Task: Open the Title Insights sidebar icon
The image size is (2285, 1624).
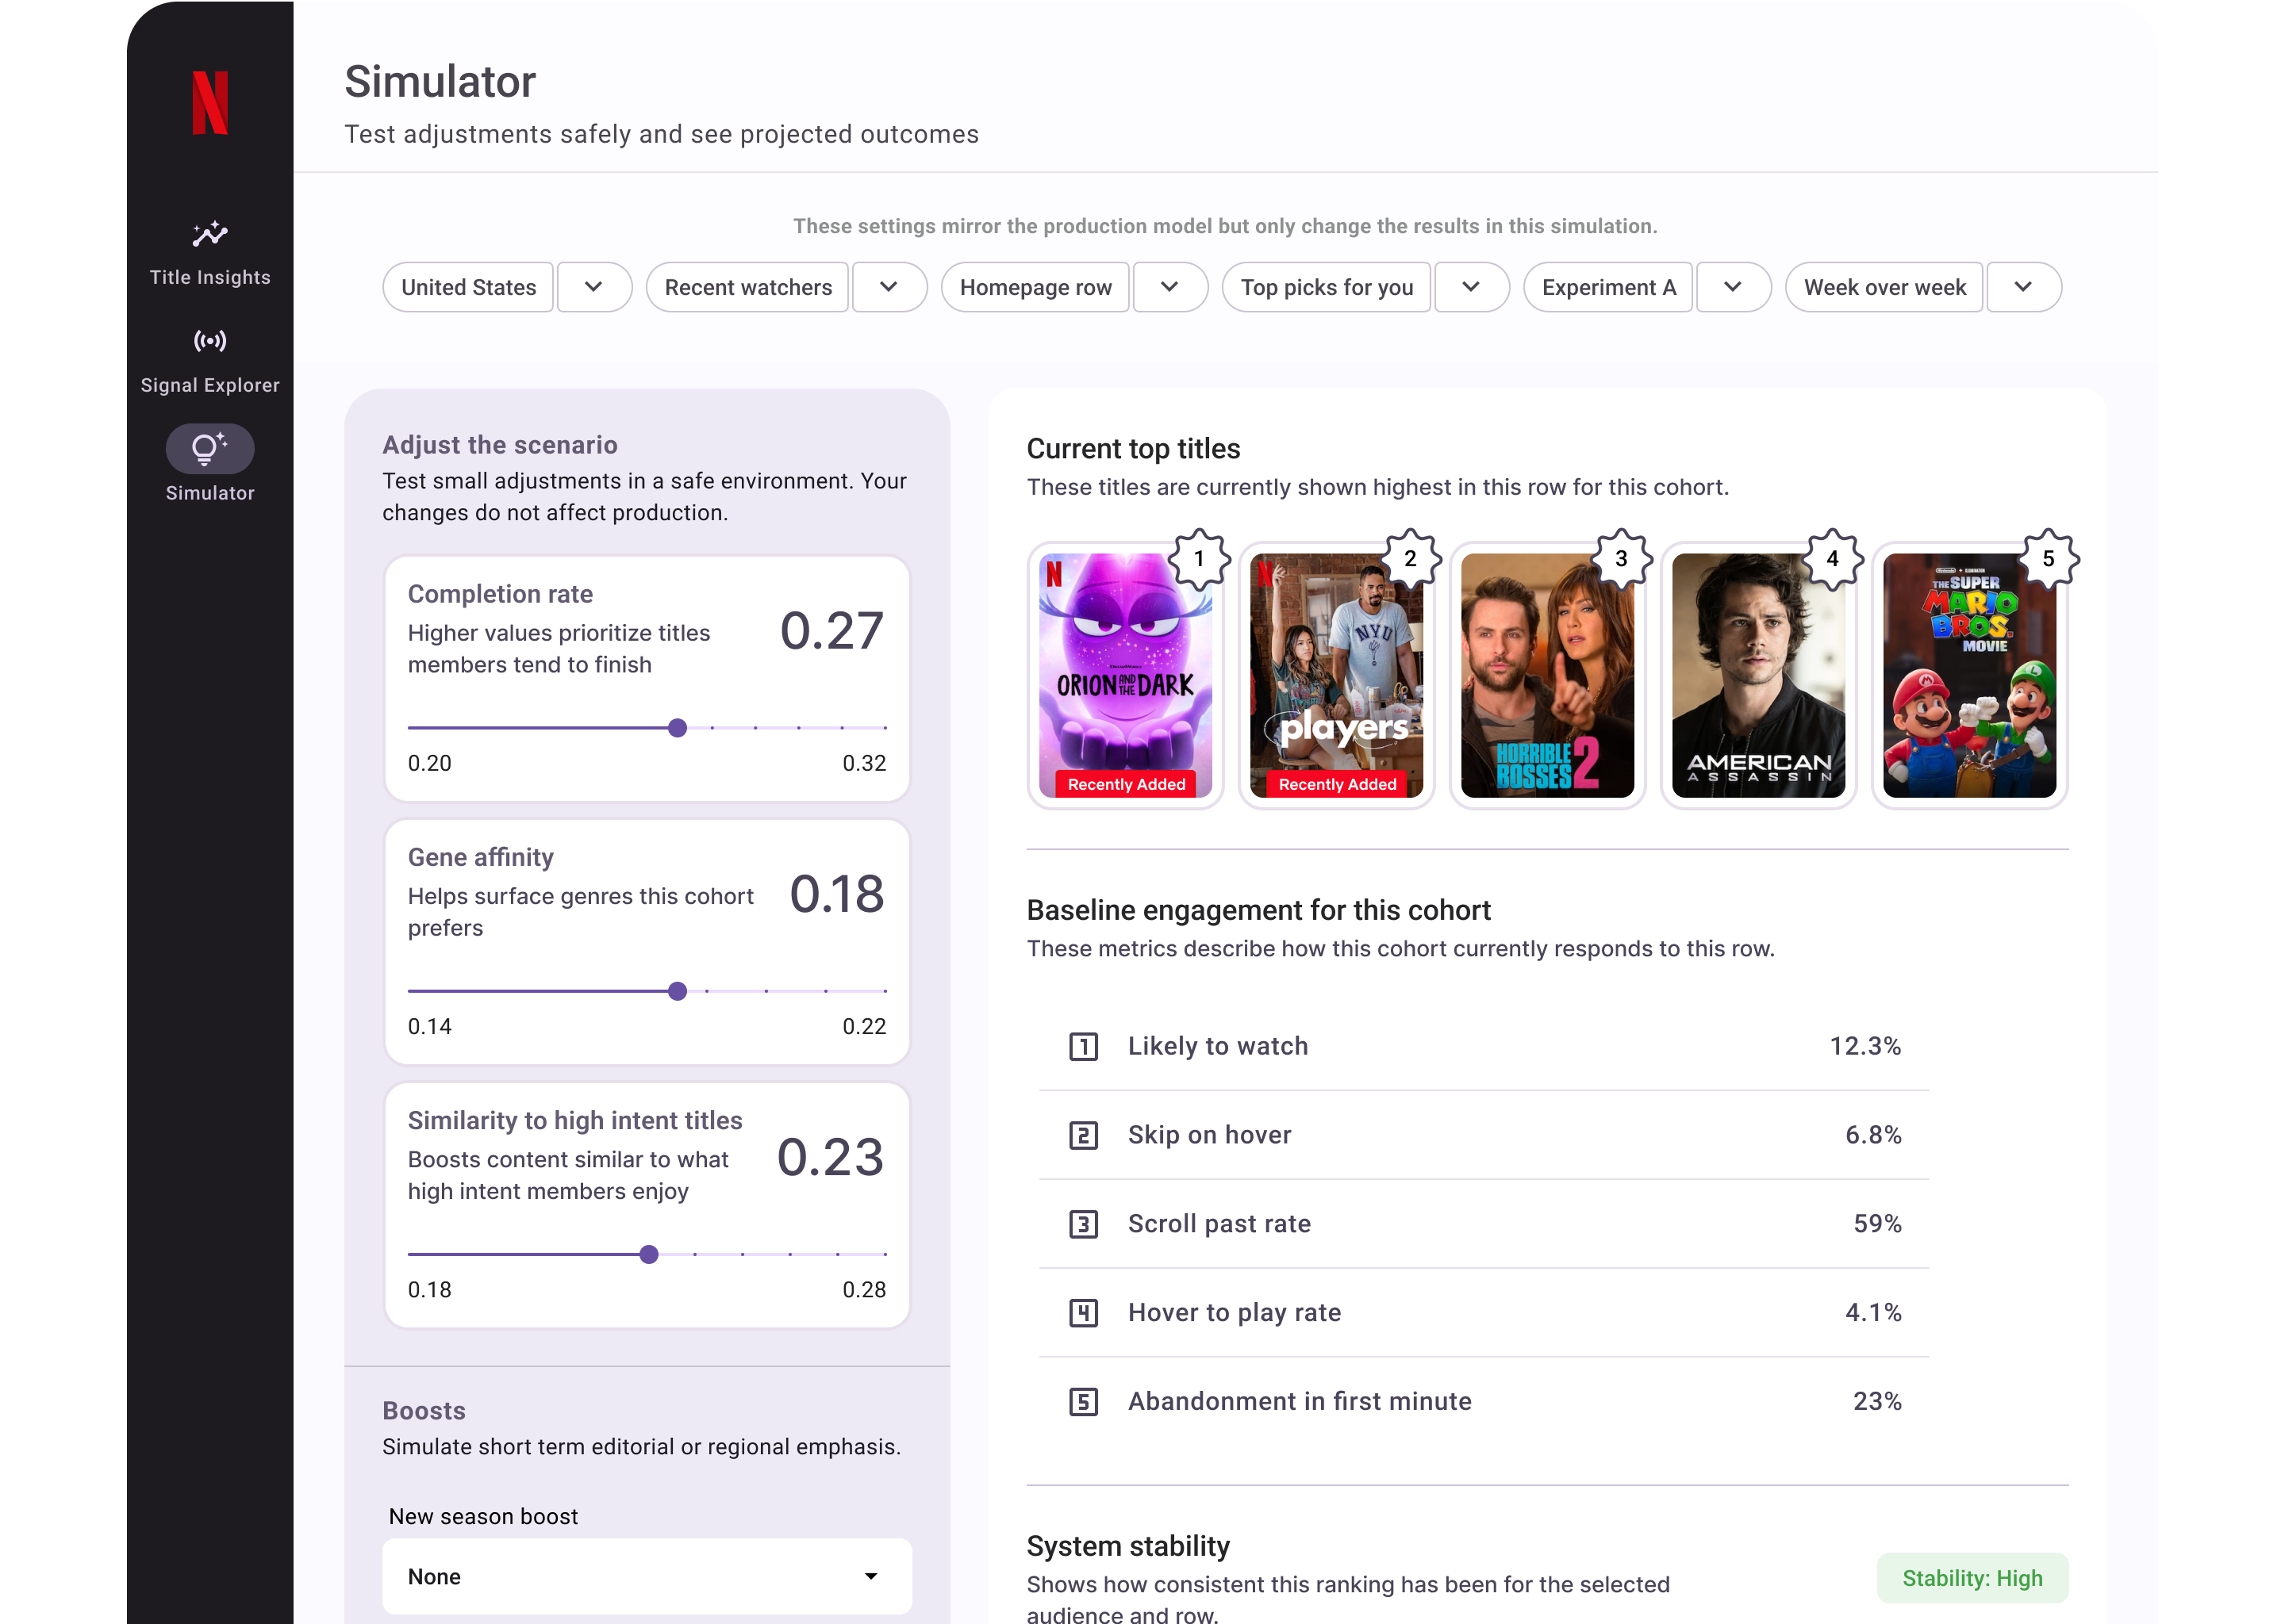Action: coord(210,234)
